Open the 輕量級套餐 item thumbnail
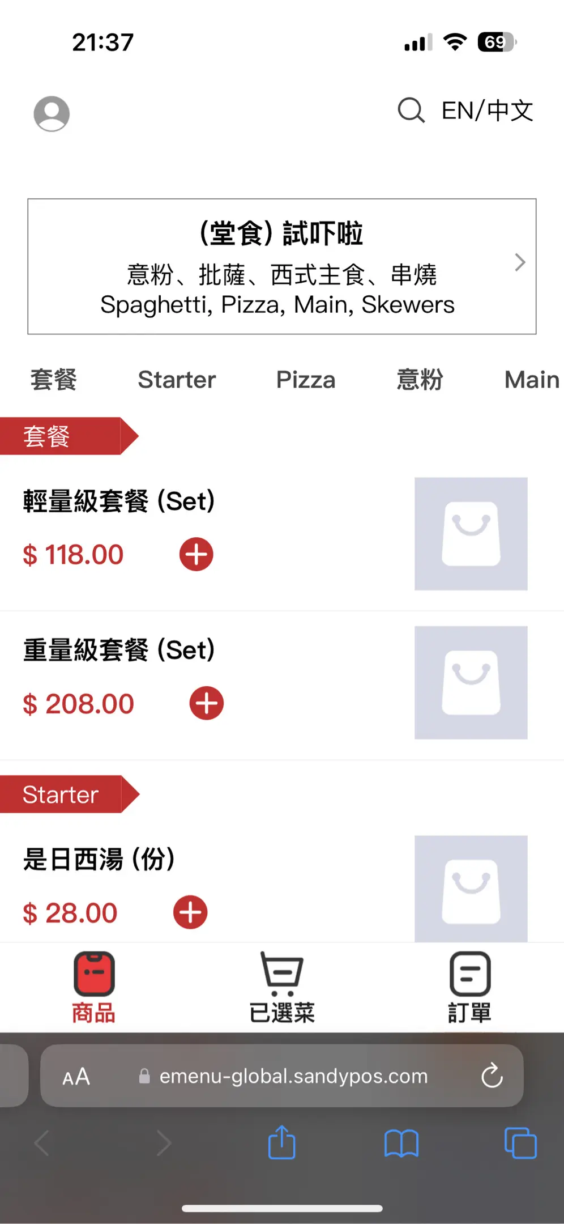 click(471, 534)
